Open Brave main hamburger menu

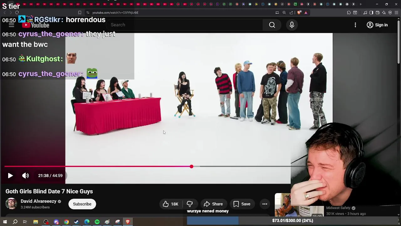397,13
